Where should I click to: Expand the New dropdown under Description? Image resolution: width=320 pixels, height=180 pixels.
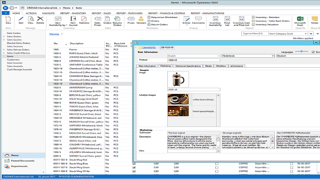218,151
